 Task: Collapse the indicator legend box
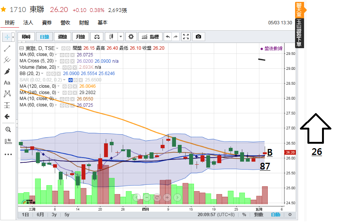21,48
